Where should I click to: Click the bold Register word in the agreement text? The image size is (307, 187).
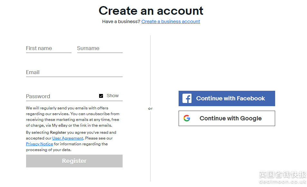[x=58, y=132]
